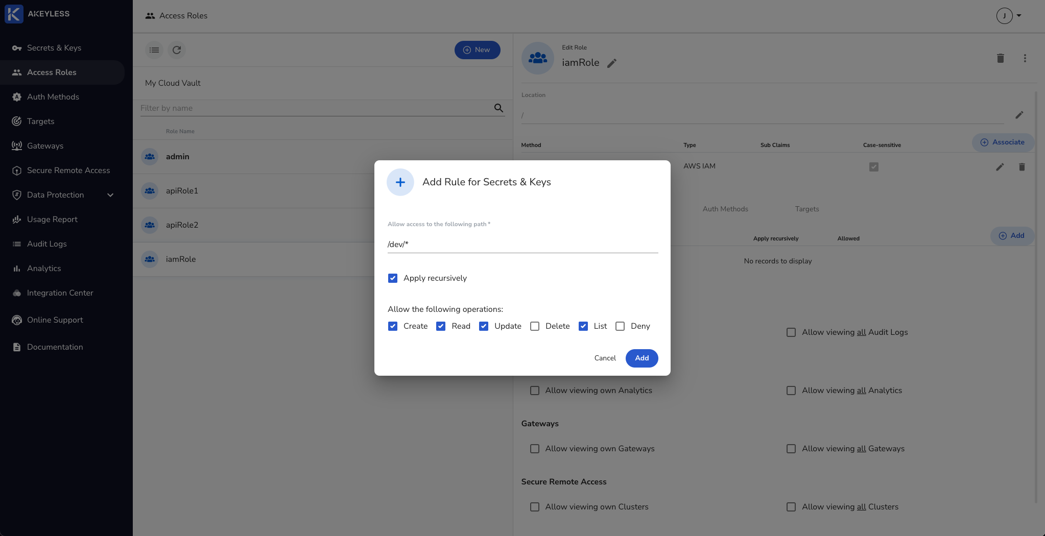Delete the iamRole using trash icon
Image resolution: width=1045 pixels, height=536 pixels.
(1001, 58)
